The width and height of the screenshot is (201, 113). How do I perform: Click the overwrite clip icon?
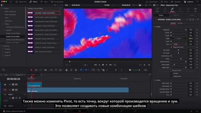(56, 70)
